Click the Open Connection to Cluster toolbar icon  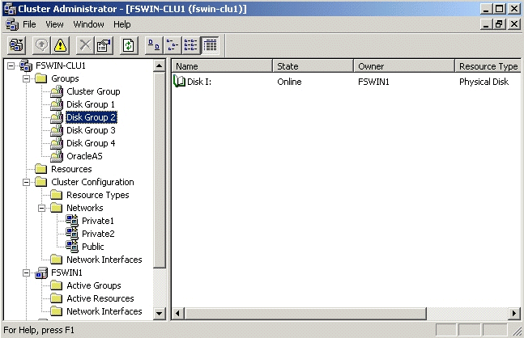(16, 45)
